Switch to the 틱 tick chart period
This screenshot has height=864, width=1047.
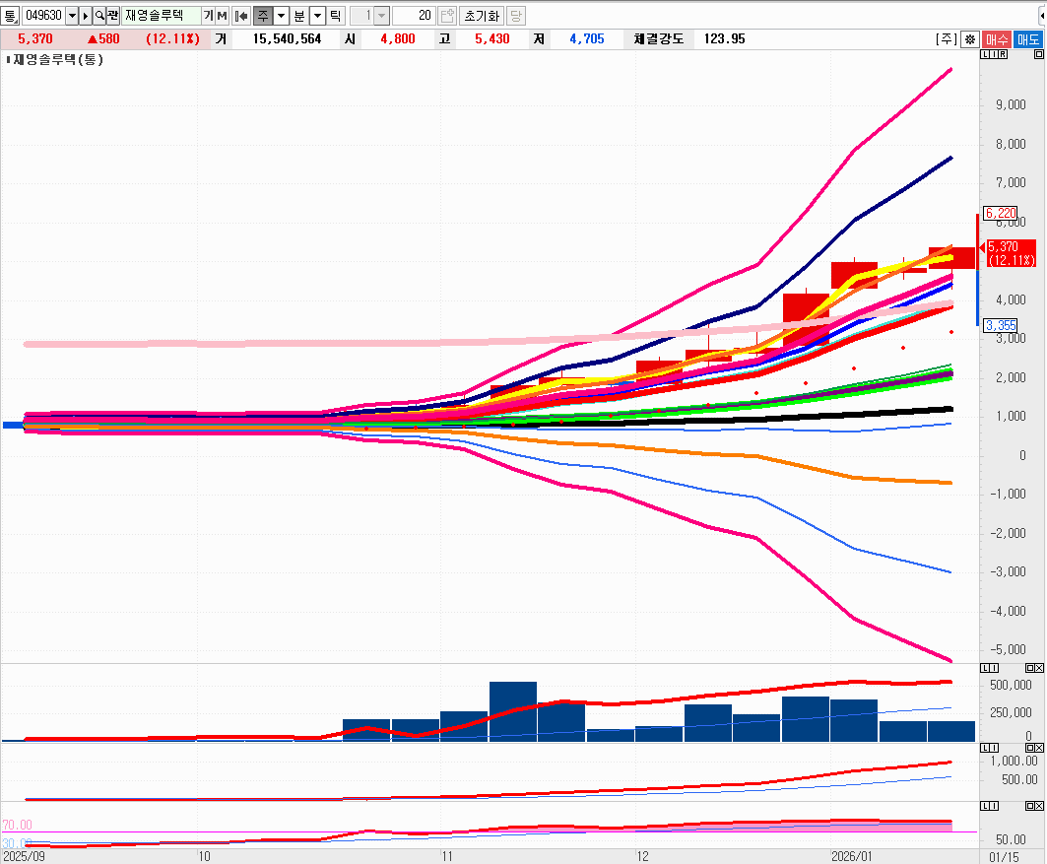tap(335, 16)
